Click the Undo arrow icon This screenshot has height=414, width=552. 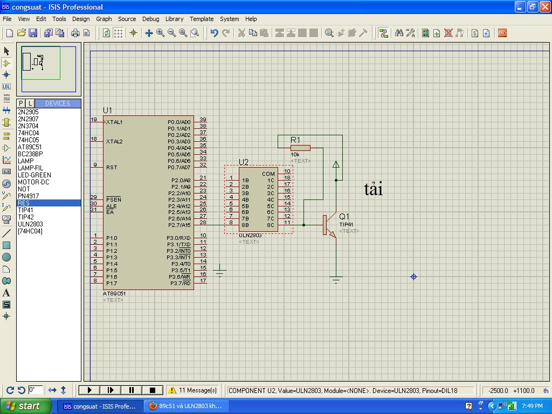(x=214, y=33)
